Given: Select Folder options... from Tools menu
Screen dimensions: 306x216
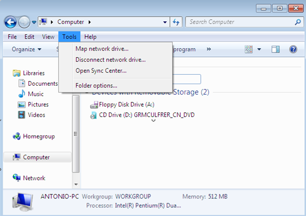Looking at the screenshot, I should [x=96, y=86].
